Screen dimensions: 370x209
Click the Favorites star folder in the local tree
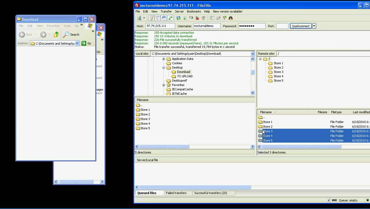[169, 85]
